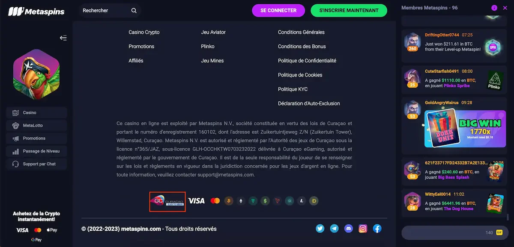Click CuteStarfish0491's avatar
The height and width of the screenshot is (247, 514).
pos(412,78)
